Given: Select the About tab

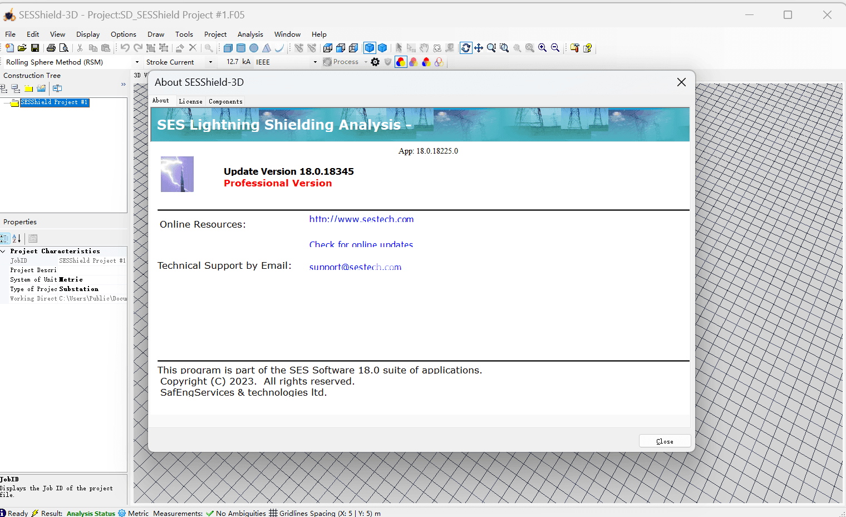Looking at the screenshot, I should click(161, 100).
